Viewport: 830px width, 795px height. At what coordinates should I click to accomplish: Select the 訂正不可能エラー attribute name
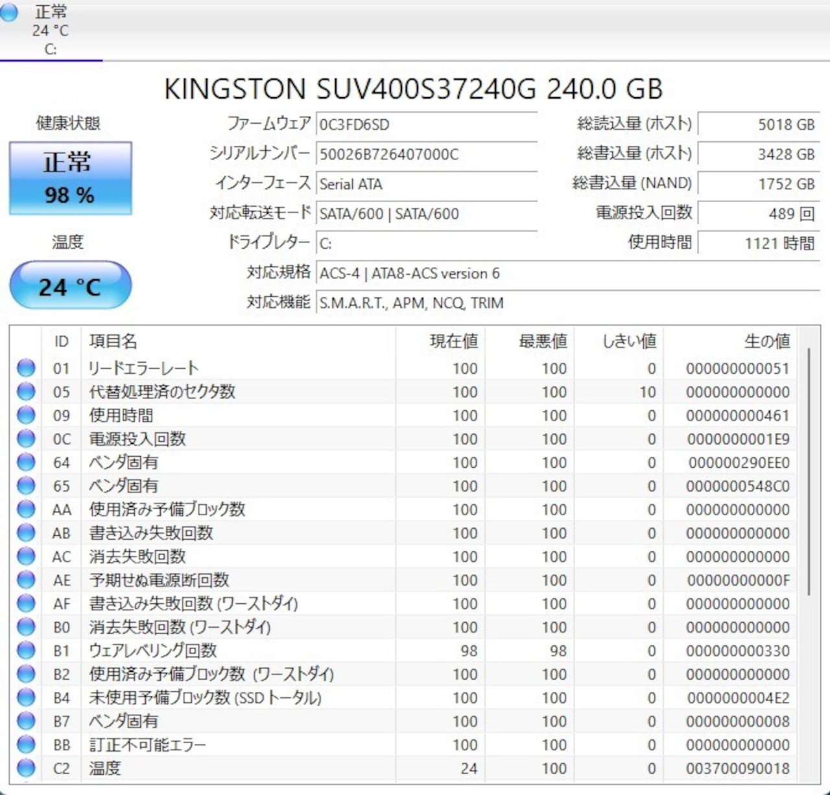pos(147,744)
